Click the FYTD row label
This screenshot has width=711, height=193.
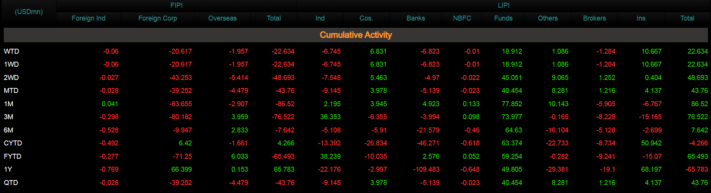point(13,156)
